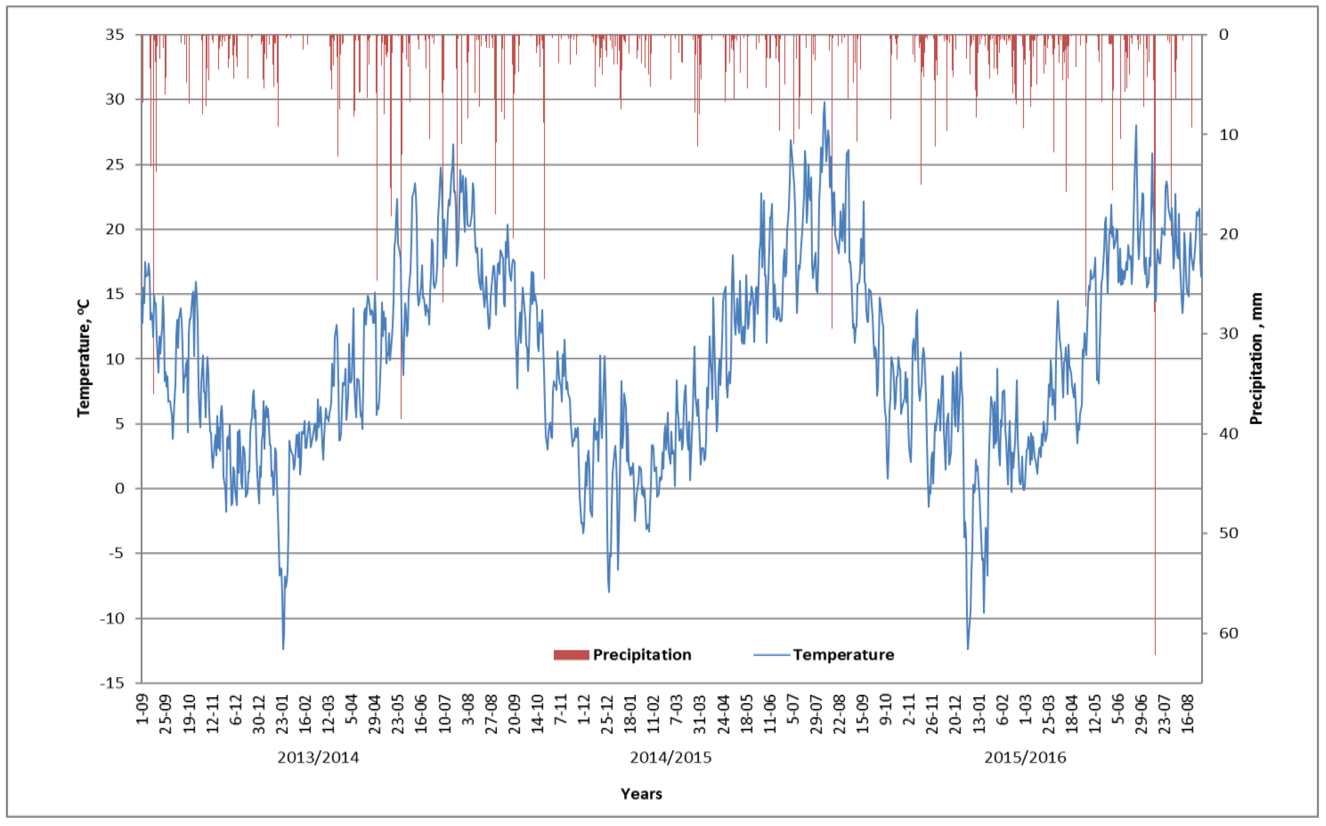
Task: Click the 23-01 date label
Action: pos(282,714)
